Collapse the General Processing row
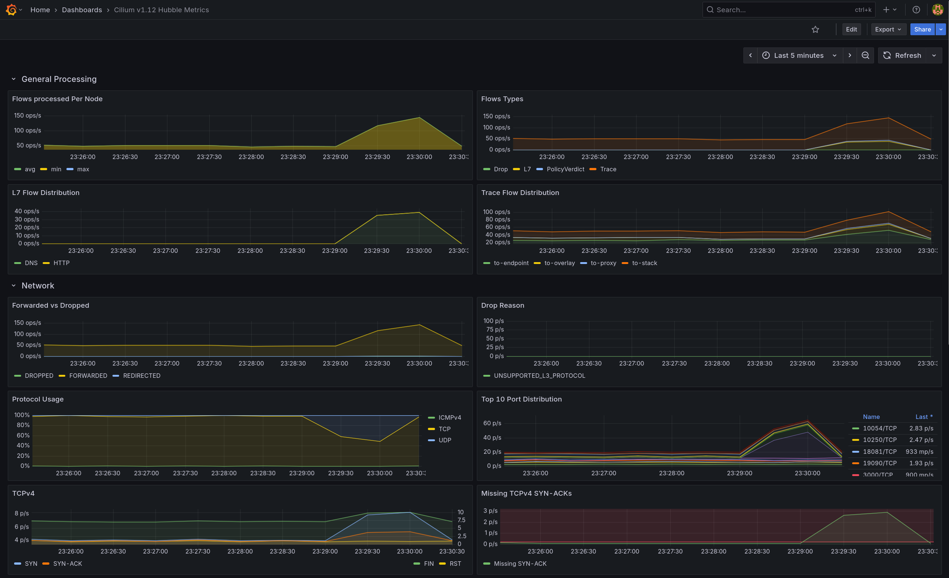This screenshot has height=578, width=949. click(x=14, y=79)
